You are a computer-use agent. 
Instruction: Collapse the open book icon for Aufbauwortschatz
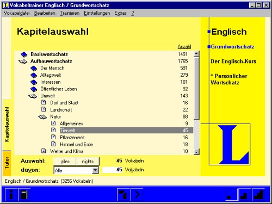23,61
